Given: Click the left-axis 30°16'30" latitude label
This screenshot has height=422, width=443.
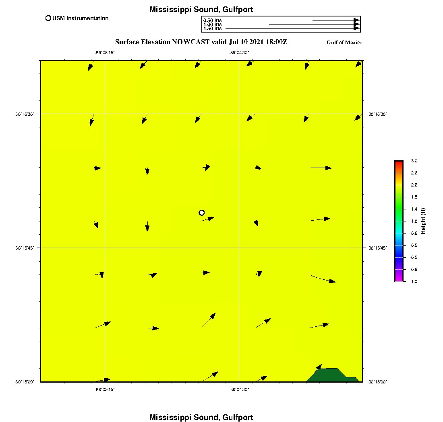Looking at the screenshot, I should coord(25,114).
